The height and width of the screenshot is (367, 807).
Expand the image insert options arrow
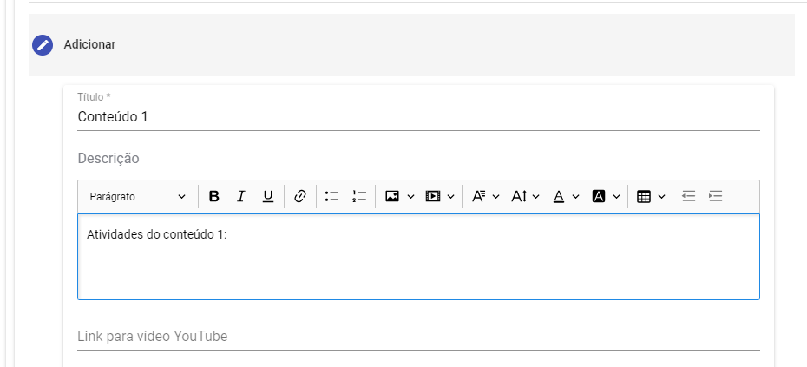pos(410,197)
